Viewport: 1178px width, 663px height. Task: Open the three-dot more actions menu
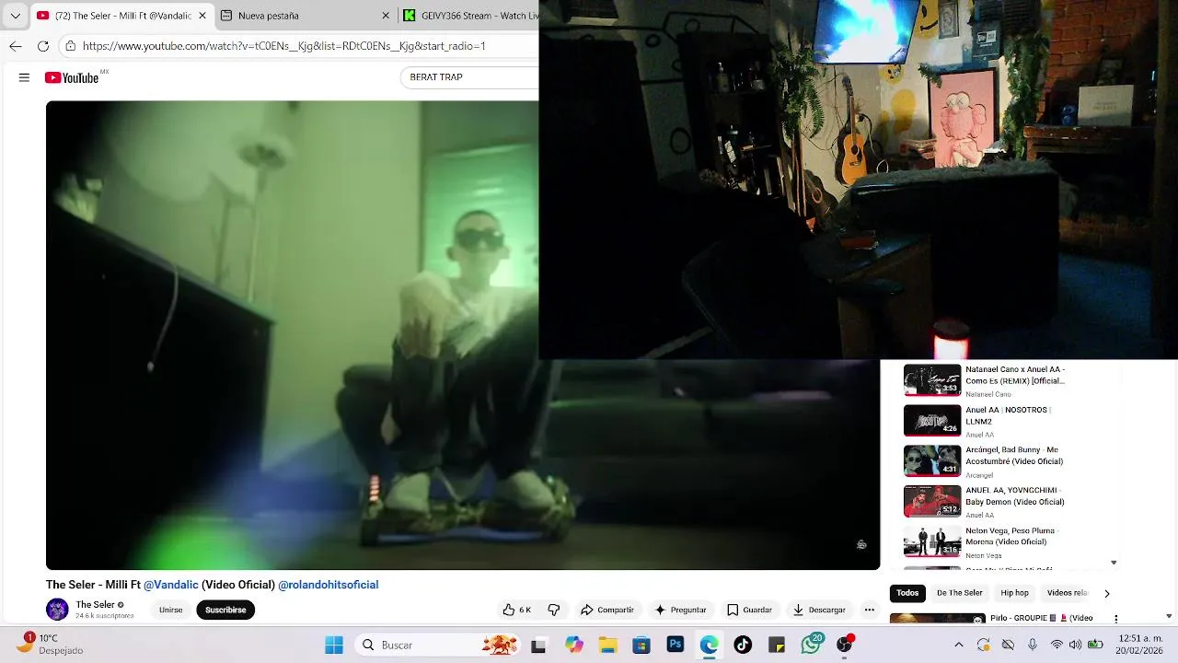(869, 610)
